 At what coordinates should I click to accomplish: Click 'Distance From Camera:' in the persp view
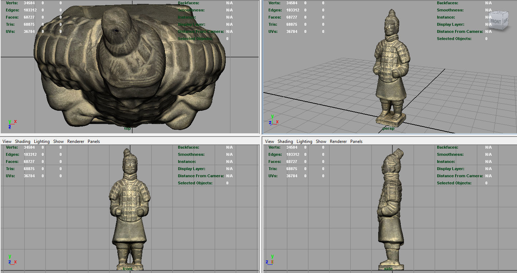click(x=460, y=31)
